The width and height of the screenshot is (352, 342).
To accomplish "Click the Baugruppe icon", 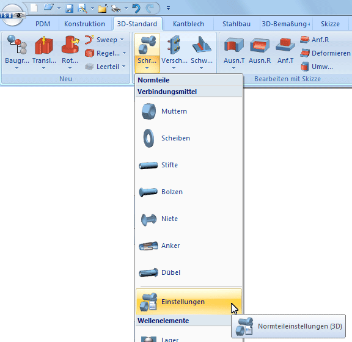I will [x=17, y=45].
